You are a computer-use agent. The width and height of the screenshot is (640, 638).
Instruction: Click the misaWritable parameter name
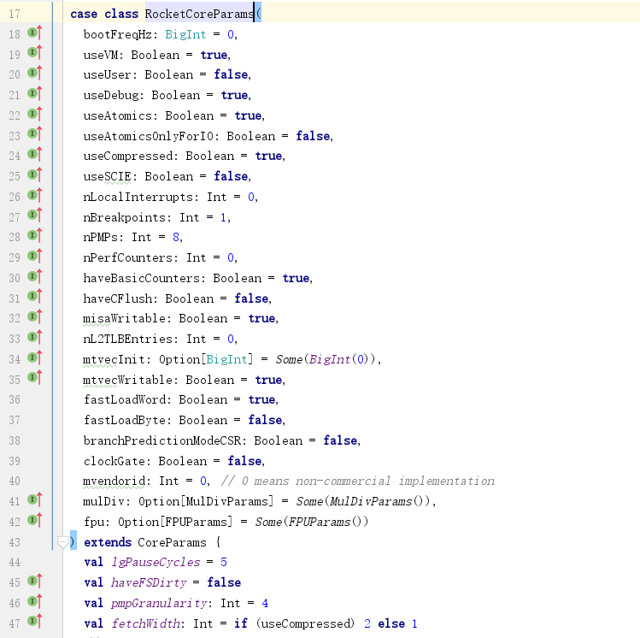pyautogui.click(x=124, y=319)
